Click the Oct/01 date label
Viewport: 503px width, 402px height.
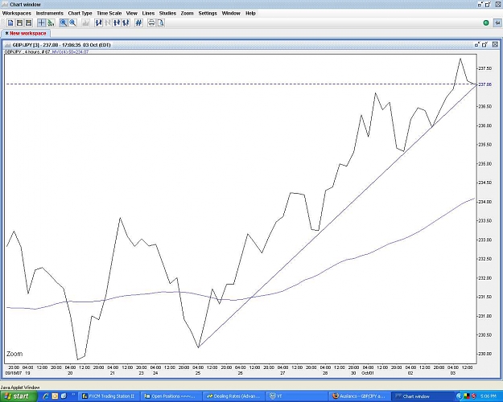pos(368,373)
